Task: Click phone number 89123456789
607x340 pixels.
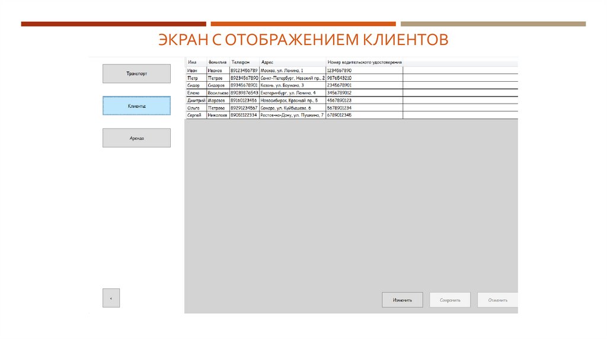Action: pyautogui.click(x=244, y=70)
